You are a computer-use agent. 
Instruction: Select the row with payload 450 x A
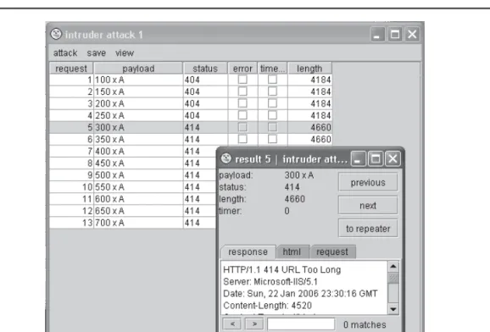(x=133, y=163)
